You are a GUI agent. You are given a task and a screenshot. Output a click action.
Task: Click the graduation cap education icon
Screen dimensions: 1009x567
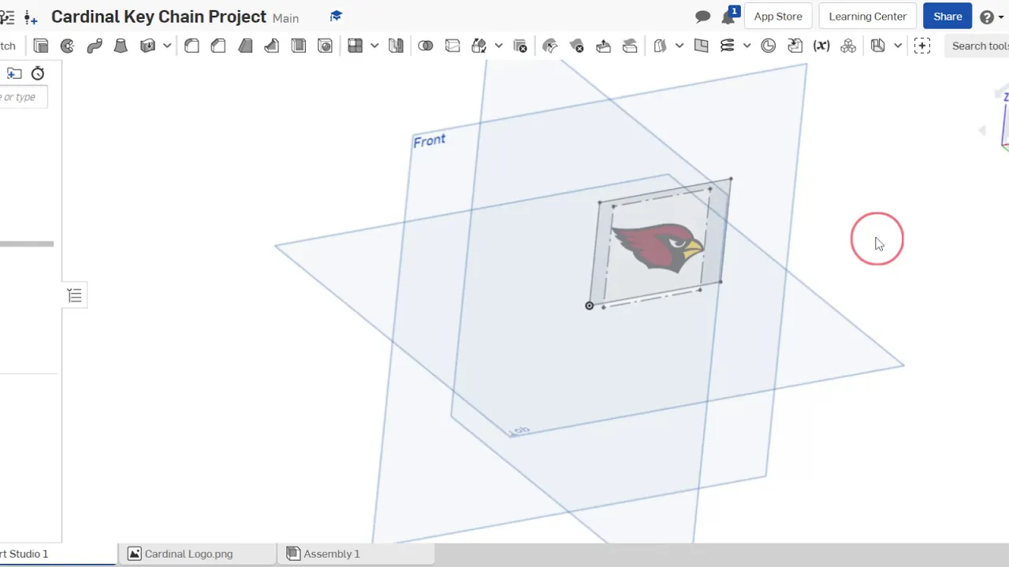tap(336, 17)
